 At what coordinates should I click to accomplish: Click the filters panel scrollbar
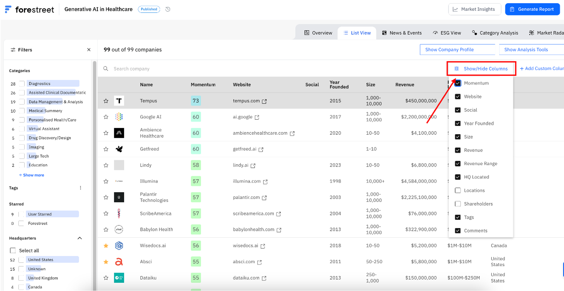pos(95,175)
